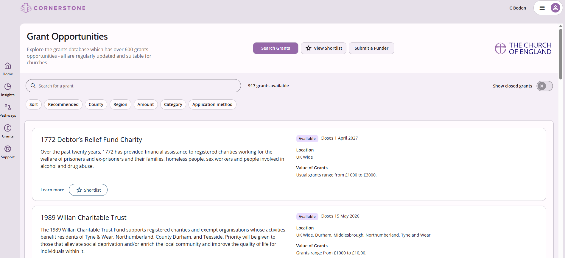Click the Church of England logo
565x258 pixels.
[x=523, y=48]
